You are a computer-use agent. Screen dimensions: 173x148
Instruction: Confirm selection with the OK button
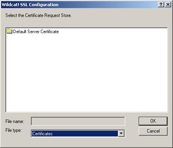click(153, 121)
